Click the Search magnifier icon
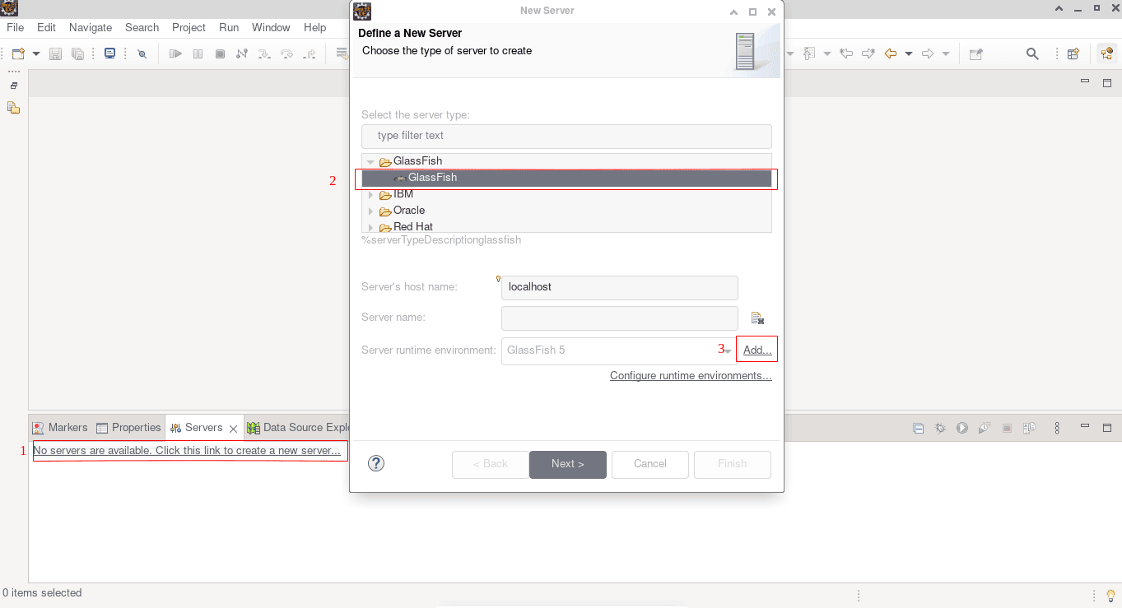 tap(1032, 53)
